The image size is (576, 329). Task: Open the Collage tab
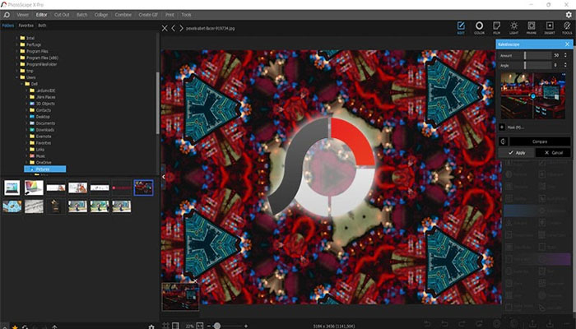pos(101,15)
